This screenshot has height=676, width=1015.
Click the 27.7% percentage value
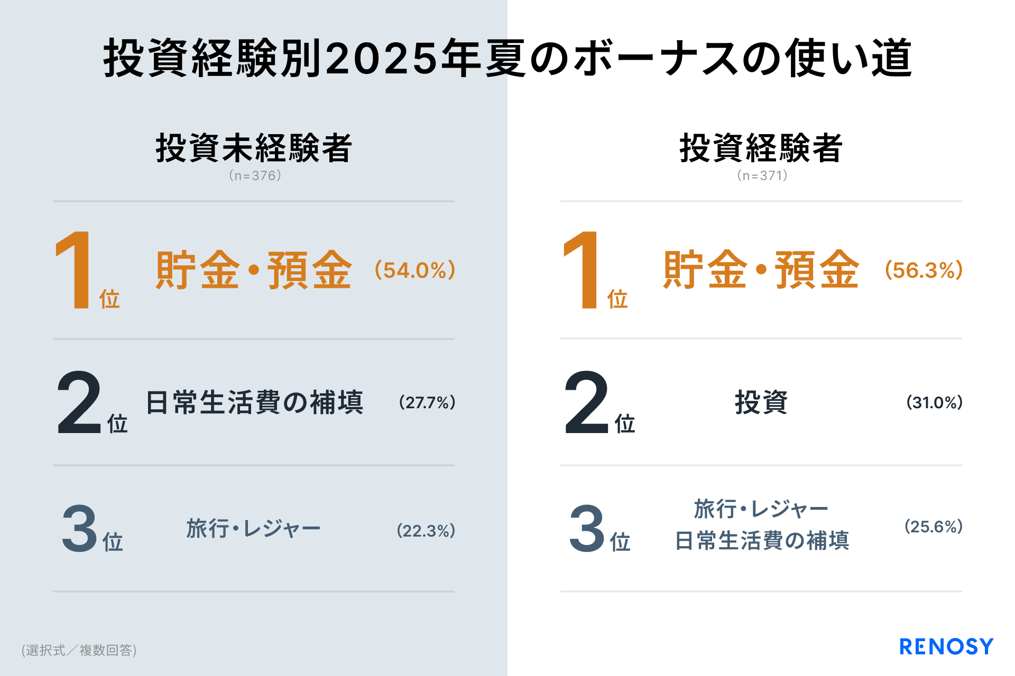point(427,402)
